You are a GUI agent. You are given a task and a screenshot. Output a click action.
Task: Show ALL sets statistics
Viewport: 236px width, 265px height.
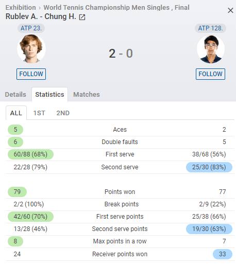(x=16, y=113)
